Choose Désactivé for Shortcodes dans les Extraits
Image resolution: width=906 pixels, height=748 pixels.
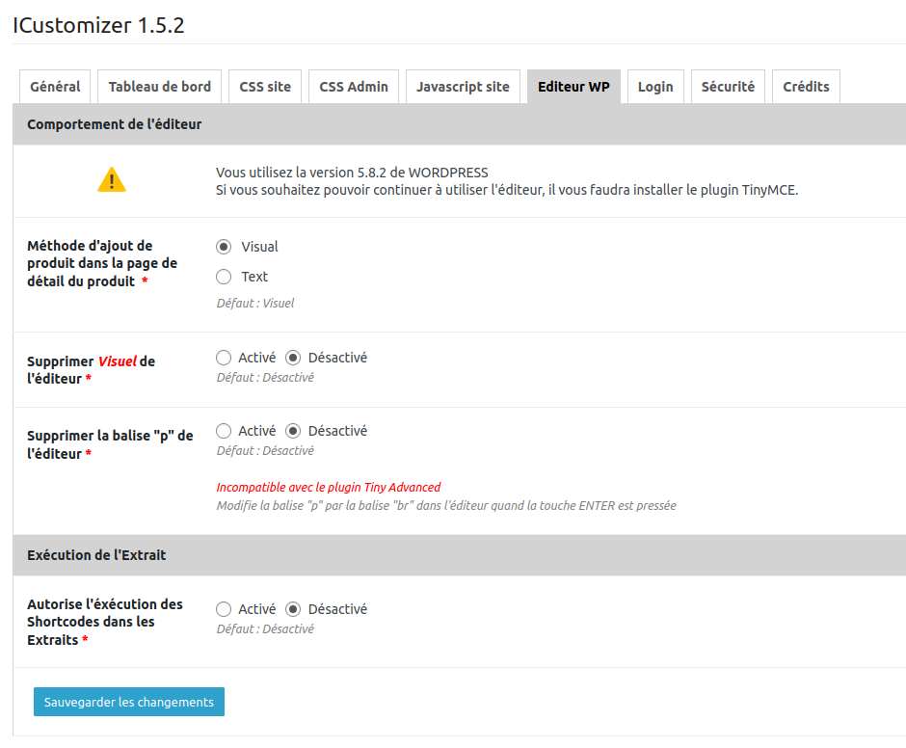click(x=293, y=609)
